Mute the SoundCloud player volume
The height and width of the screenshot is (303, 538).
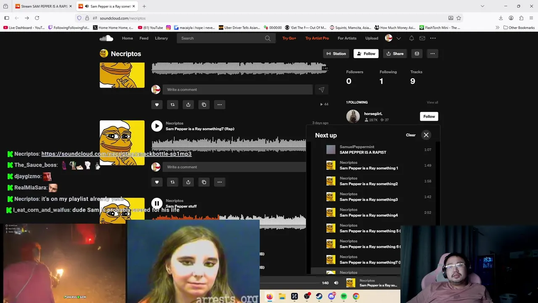pyautogui.click(x=336, y=283)
